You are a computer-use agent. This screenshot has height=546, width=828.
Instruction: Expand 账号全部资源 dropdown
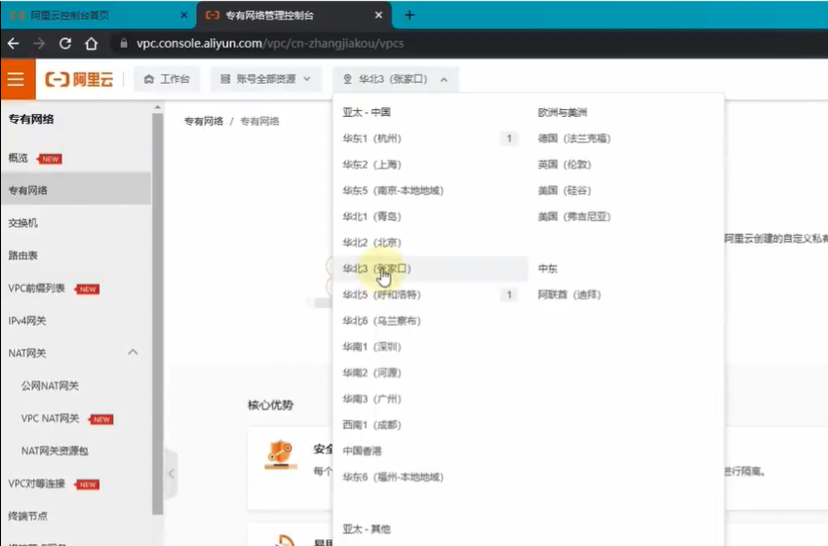click(x=265, y=79)
